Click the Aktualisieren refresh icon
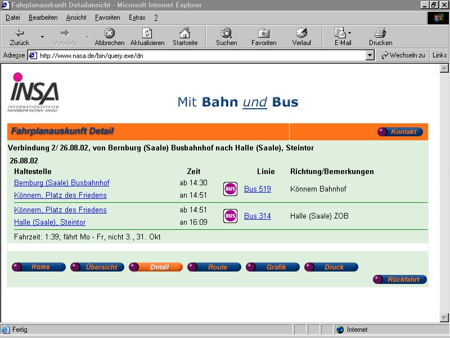This screenshot has height=338, width=450. pos(147,33)
